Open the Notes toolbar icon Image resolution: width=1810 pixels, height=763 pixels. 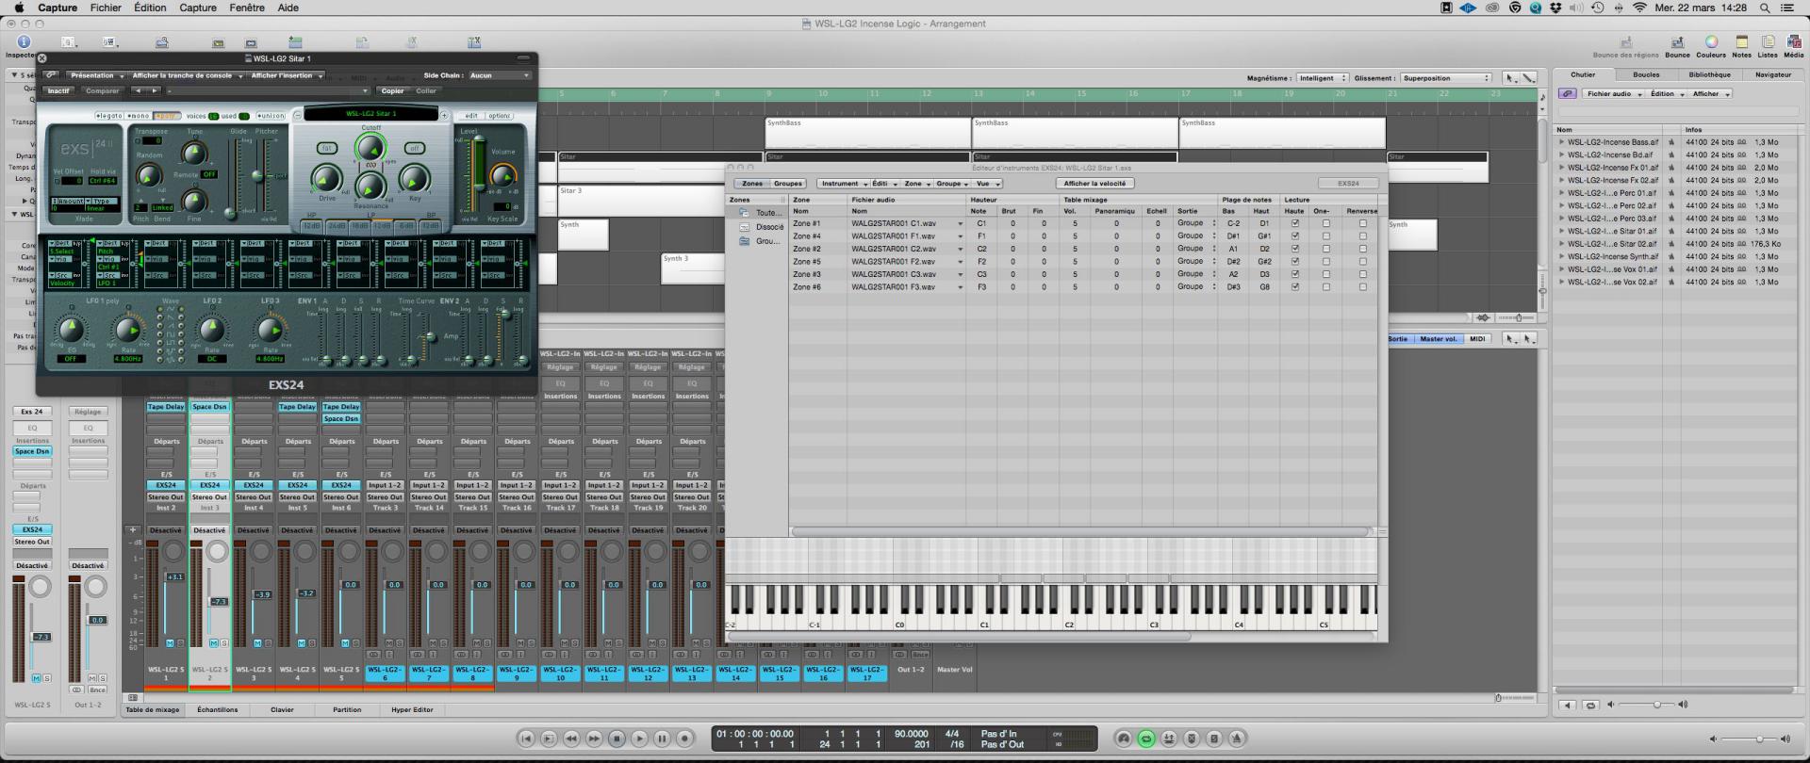click(1741, 42)
